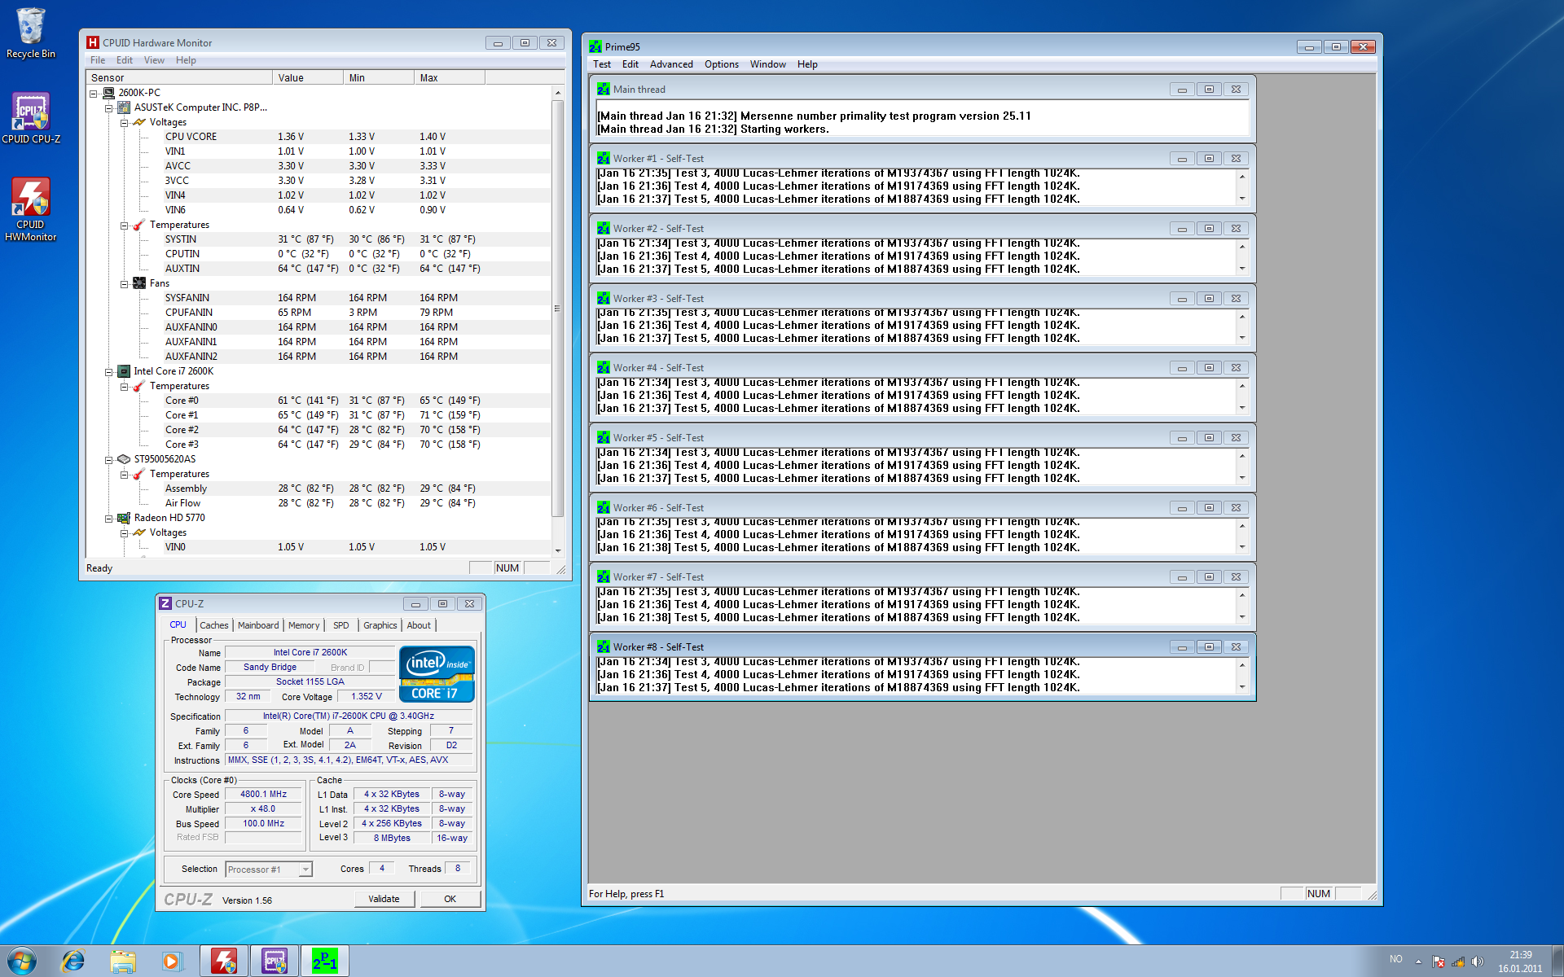Switch to Prime95 taskbar button
The width and height of the screenshot is (1564, 977).
(325, 962)
